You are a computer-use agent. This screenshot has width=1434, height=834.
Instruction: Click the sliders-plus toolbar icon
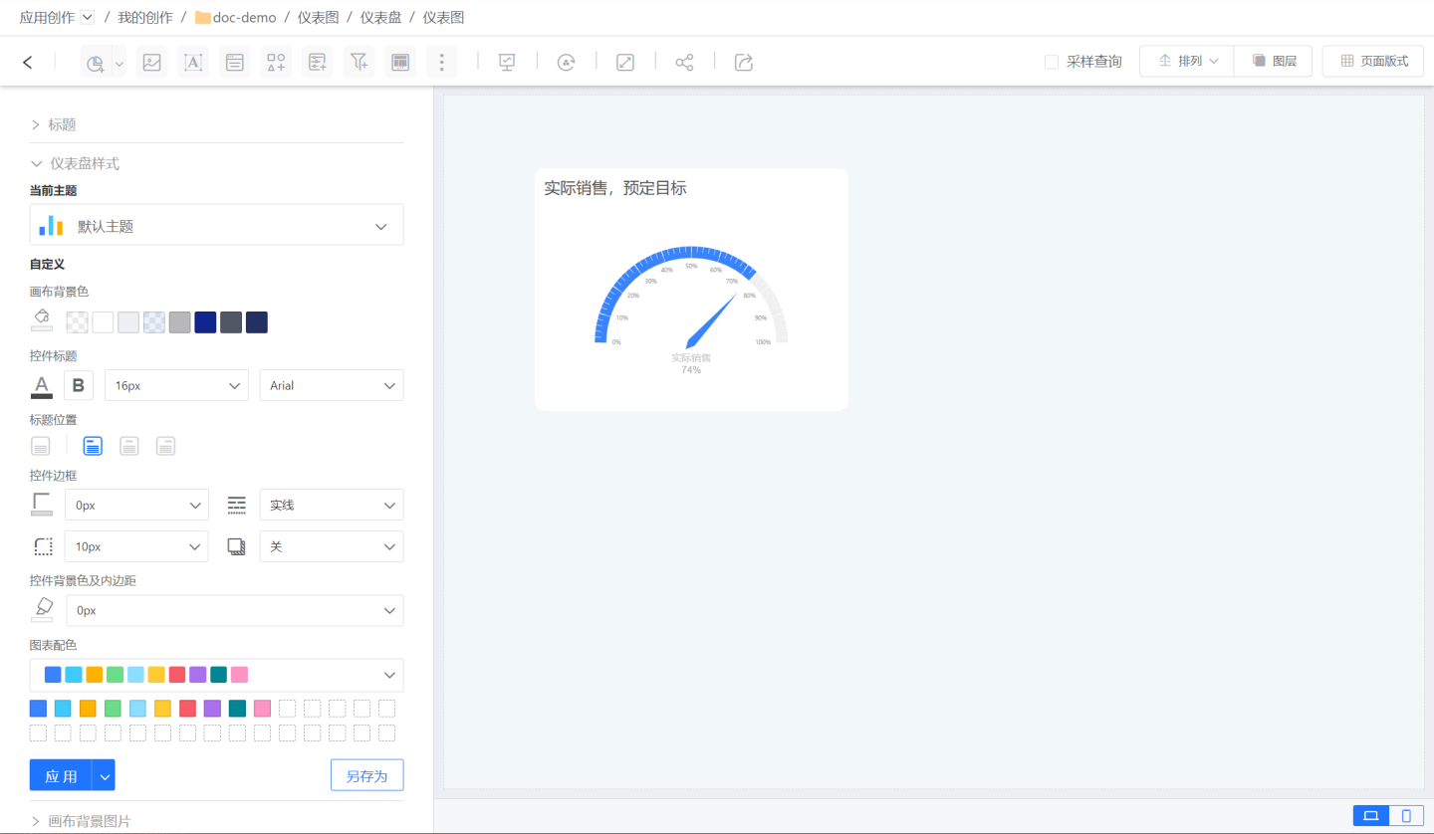point(318,62)
